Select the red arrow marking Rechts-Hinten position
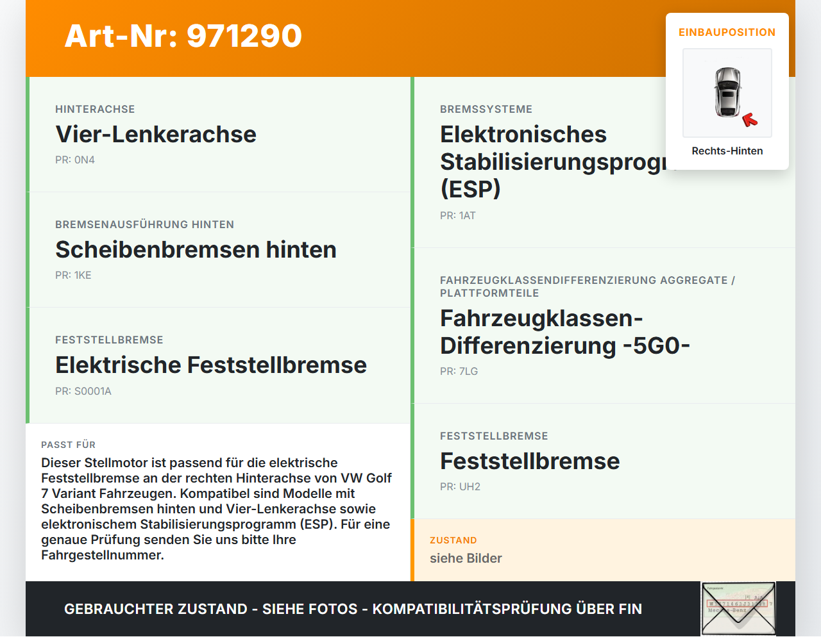The image size is (821, 637). click(x=751, y=119)
